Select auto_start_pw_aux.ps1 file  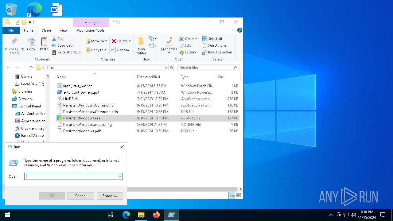(x=147, y=92)
